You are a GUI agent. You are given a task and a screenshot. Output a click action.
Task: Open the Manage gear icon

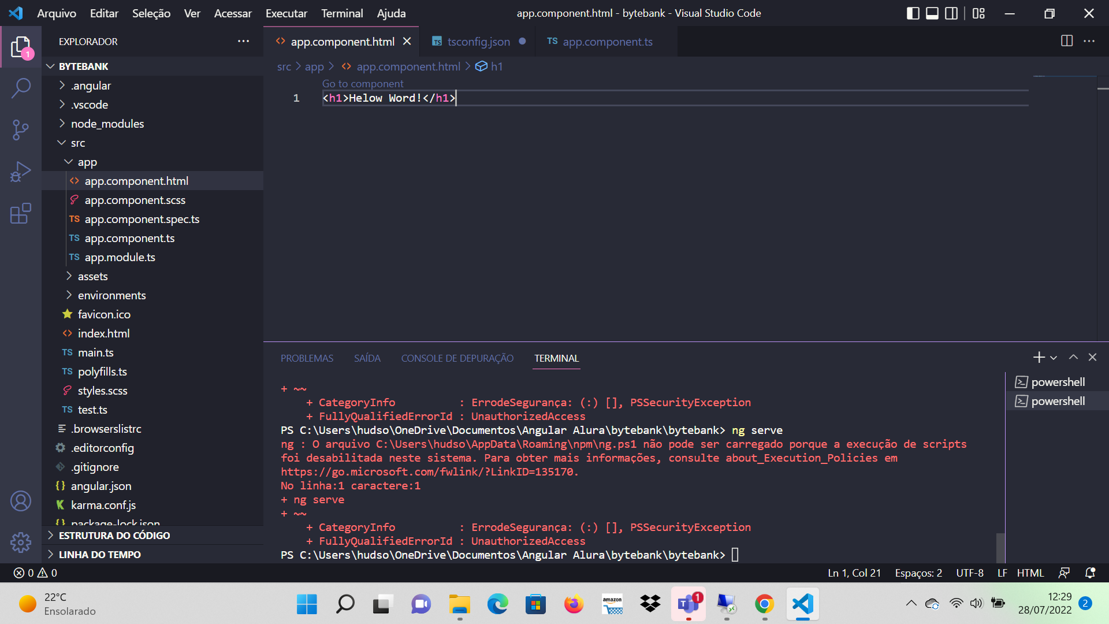21,542
